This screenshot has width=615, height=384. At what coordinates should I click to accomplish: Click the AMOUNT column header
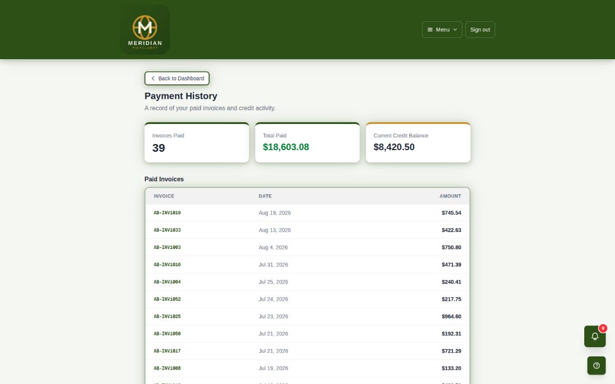click(x=450, y=196)
